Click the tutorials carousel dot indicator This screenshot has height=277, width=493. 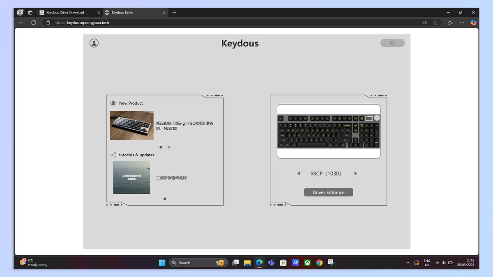coord(165,199)
